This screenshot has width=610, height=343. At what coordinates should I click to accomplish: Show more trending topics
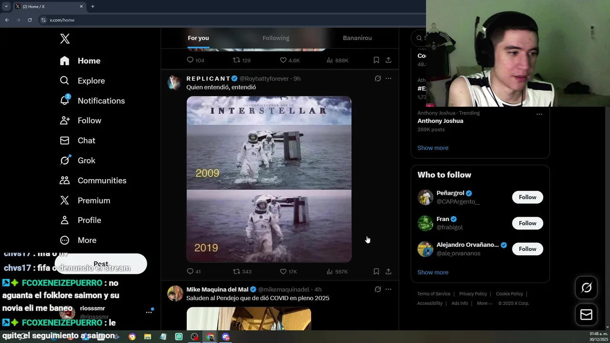(x=433, y=148)
